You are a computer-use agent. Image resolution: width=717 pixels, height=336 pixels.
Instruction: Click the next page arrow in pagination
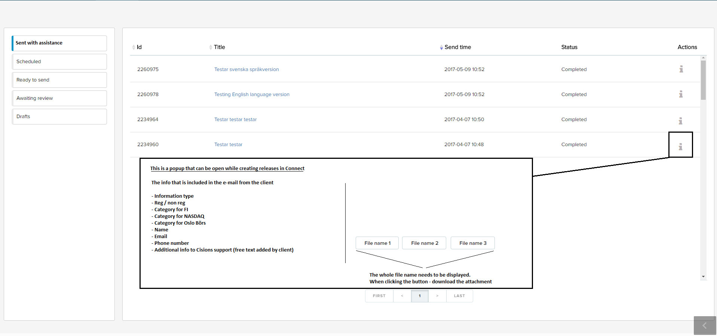437,296
